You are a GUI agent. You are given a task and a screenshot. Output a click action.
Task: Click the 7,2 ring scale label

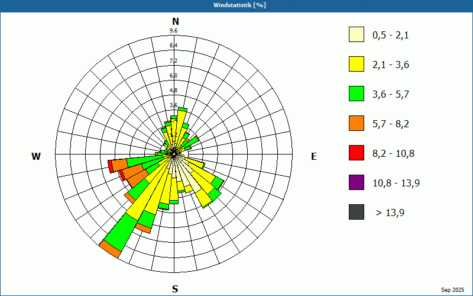click(173, 61)
